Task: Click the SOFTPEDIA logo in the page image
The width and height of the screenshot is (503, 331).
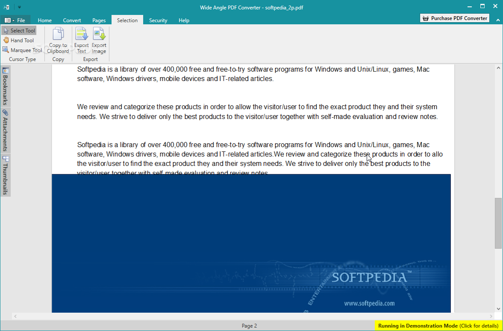Action: click(x=371, y=277)
